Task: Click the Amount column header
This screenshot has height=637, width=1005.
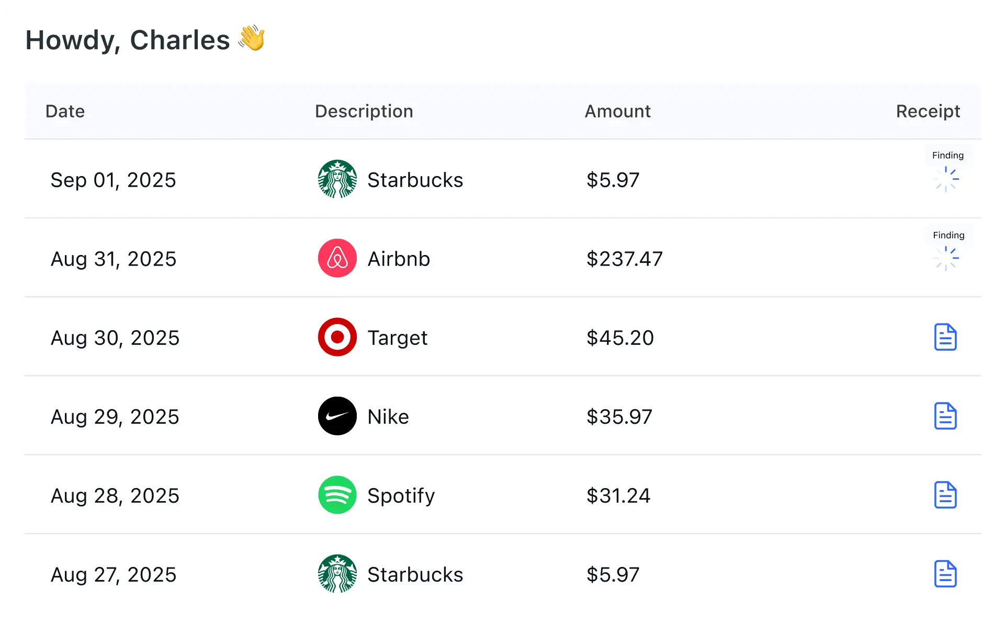Action: [618, 111]
